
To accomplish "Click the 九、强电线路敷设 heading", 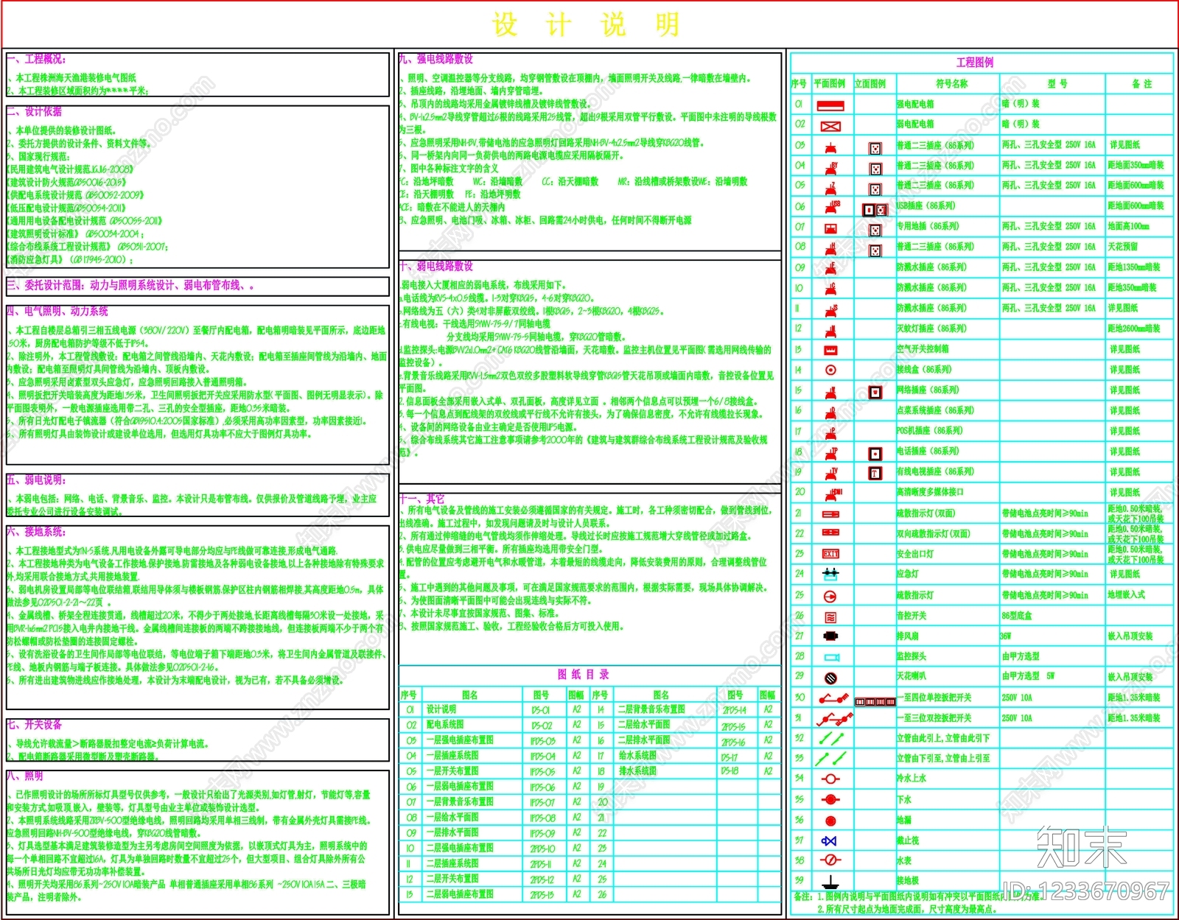I will 436,59.
